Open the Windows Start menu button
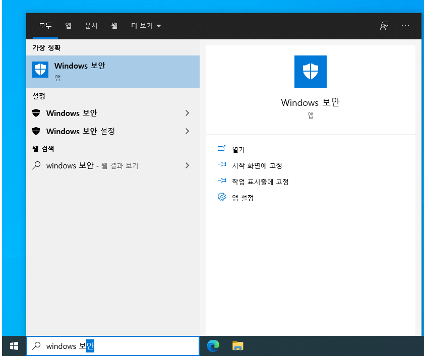The width and height of the screenshot is (424, 356). (14, 346)
